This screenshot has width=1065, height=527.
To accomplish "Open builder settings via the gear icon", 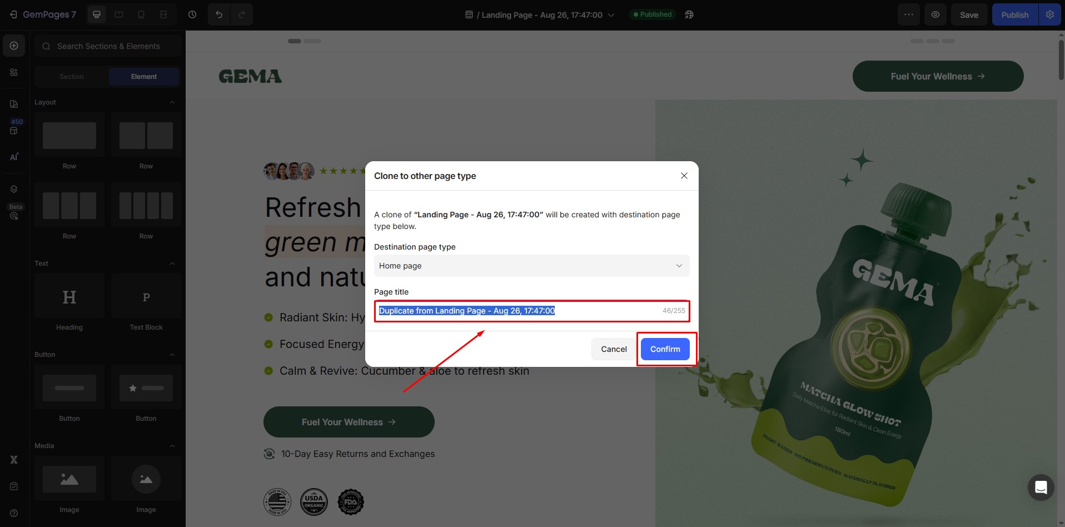I will coord(1050,14).
